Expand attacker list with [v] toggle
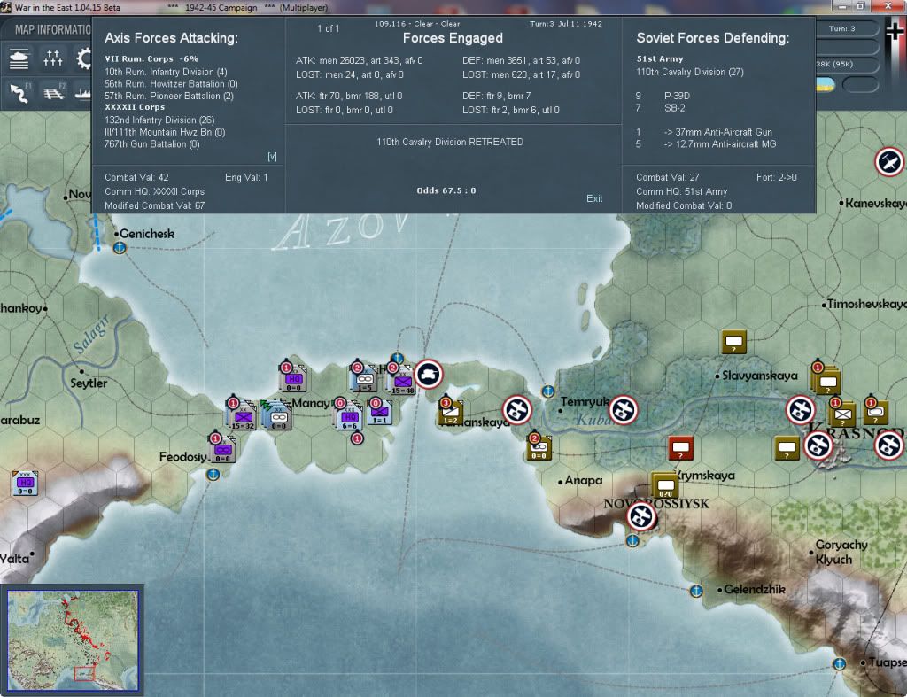Image resolution: width=907 pixels, height=697 pixels. (x=272, y=156)
